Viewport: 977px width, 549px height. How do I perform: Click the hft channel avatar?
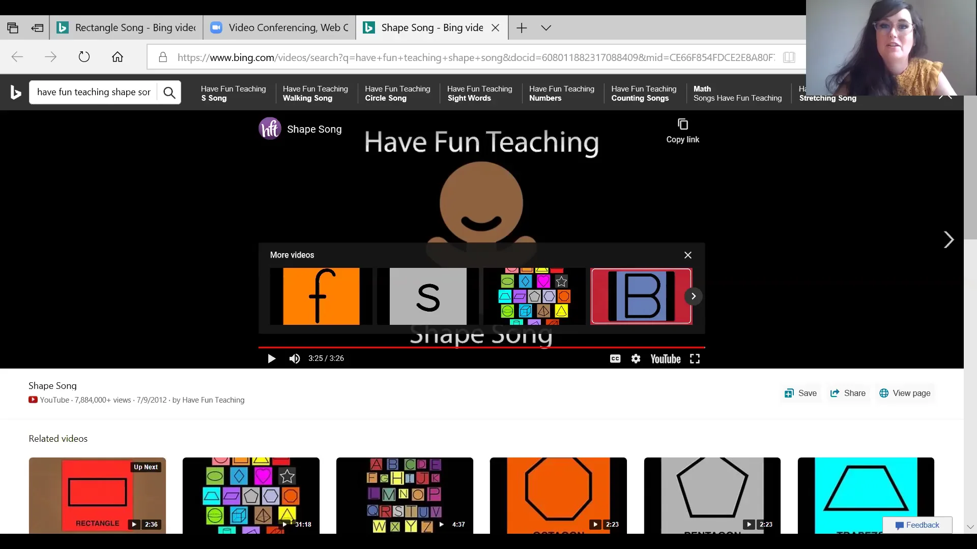270,129
